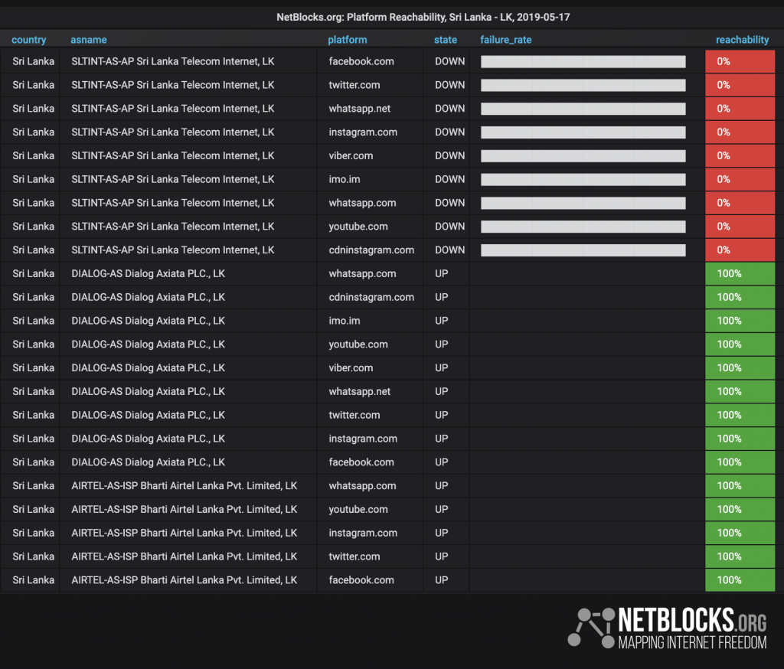
Task: Click whatsapp.net in the Dialog Axiata rows
Action: (360, 391)
